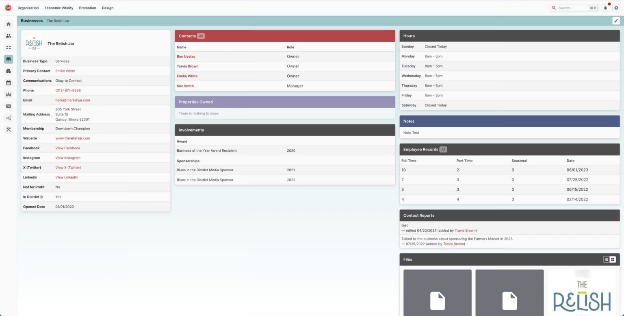
Task: Open the People section from the sidebar
Action: tap(8, 36)
